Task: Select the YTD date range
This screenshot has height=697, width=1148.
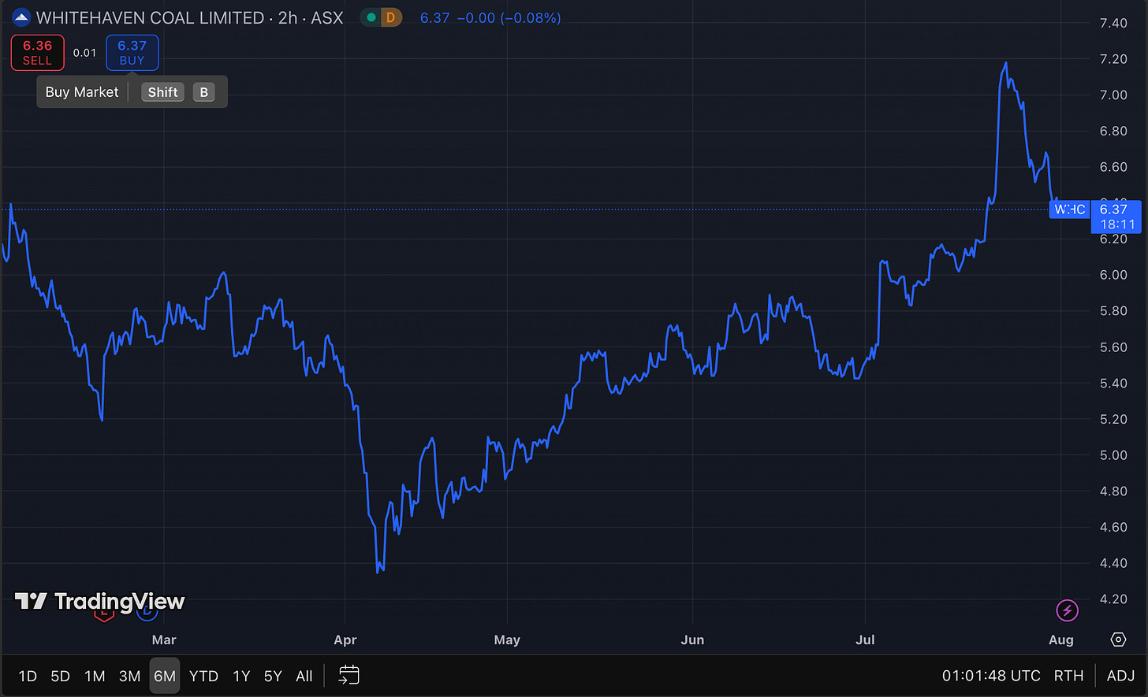Action: (203, 676)
